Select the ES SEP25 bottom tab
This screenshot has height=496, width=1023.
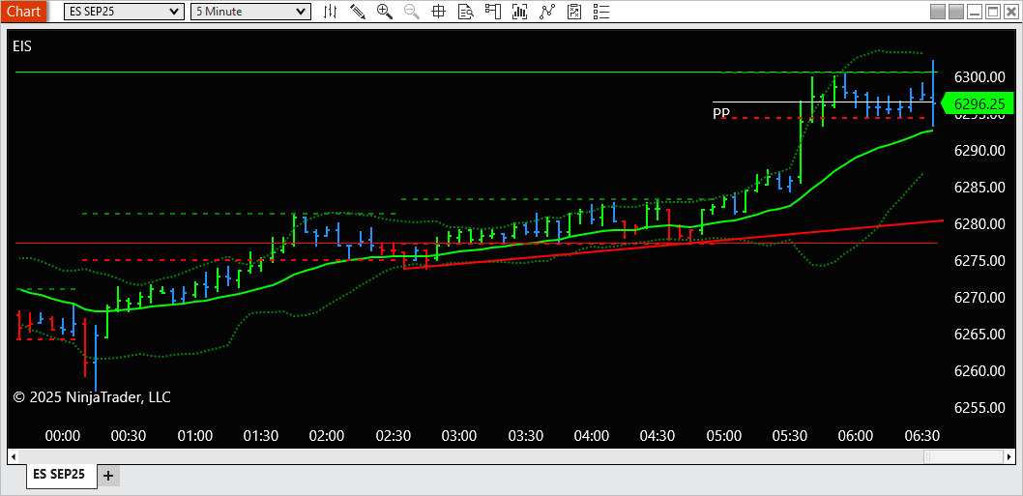(x=62, y=475)
